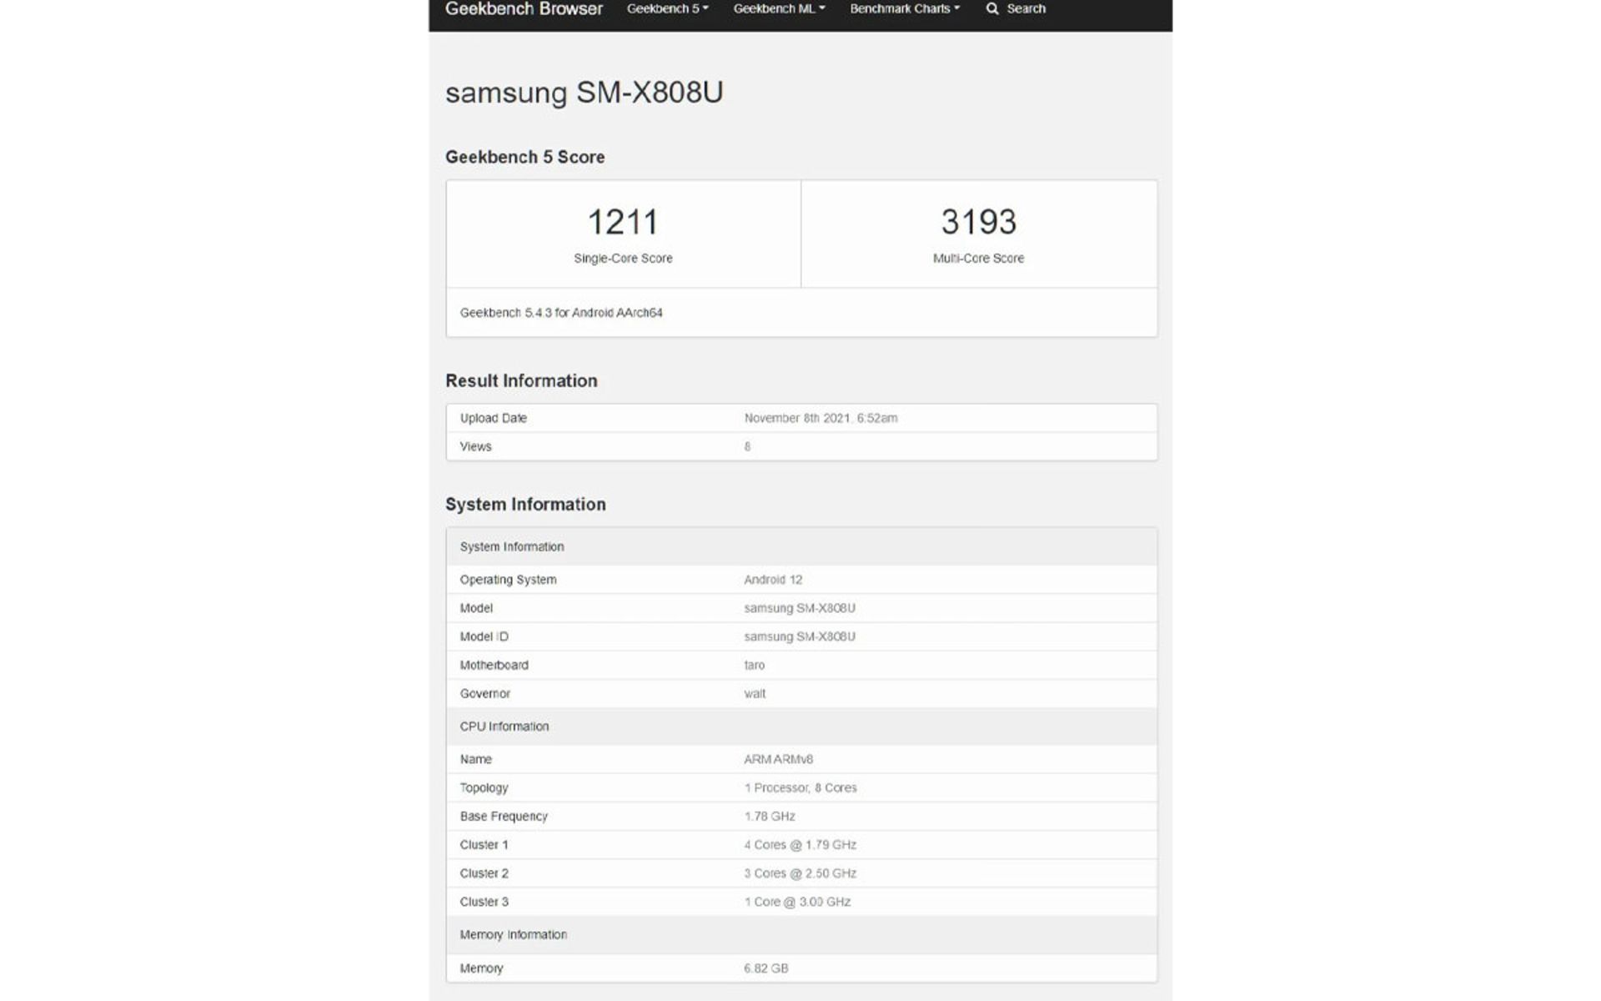The width and height of the screenshot is (1601, 1001).
Task: Click the Motherboard row label
Action: [494, 665]
